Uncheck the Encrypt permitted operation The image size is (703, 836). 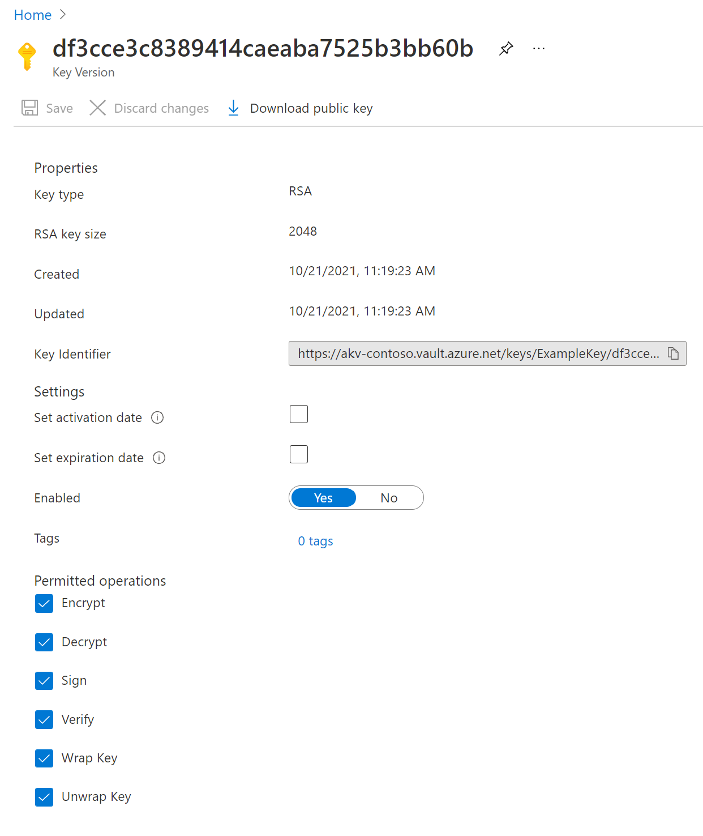(x=44, y=604)
